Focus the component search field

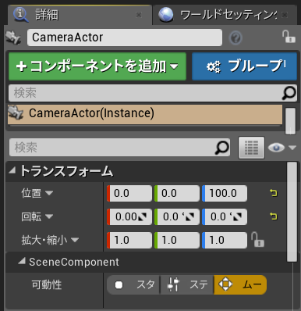coord(152,93)
